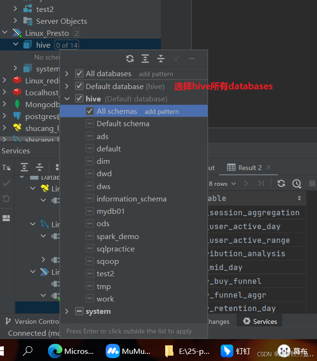Collapse the hive (Default database) chevron
This screenshot has width=317, height=361.
click(x=67, y=99)
